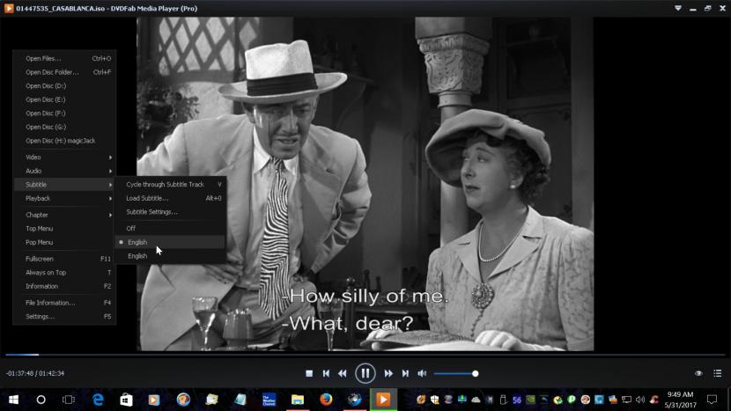Open OneDrive cloud tray icon
Screen dimensions: 731x411
point(476,400)
